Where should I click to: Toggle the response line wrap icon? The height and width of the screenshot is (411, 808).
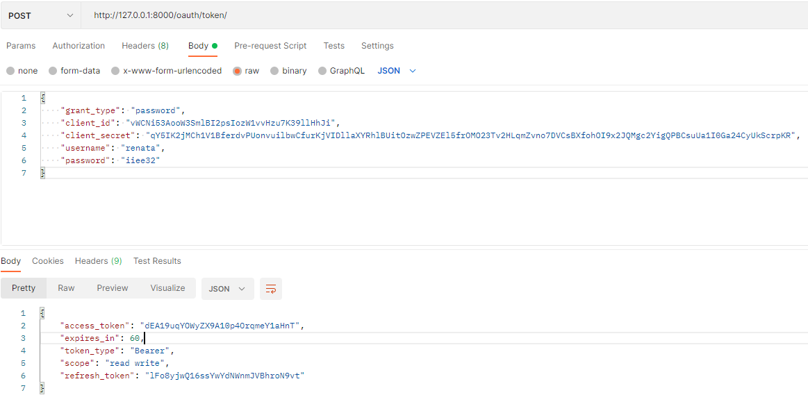pyautogui.click(x=271, y=289)
